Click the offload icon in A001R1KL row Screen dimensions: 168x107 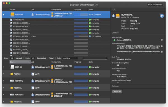pyautogui.click(x=33, y=81)
